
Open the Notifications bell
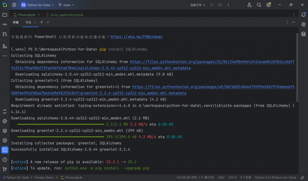(x=303, y=15)
